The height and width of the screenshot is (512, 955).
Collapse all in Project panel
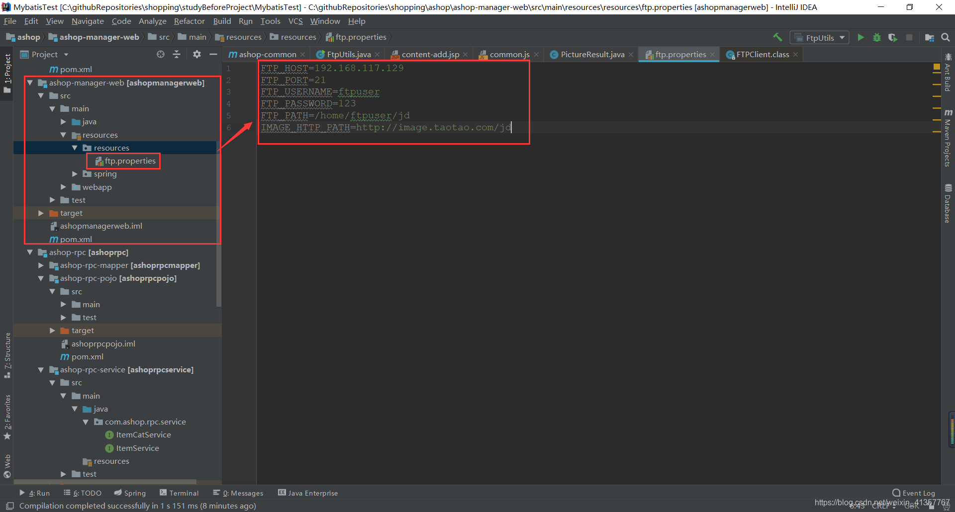point(177,54)
